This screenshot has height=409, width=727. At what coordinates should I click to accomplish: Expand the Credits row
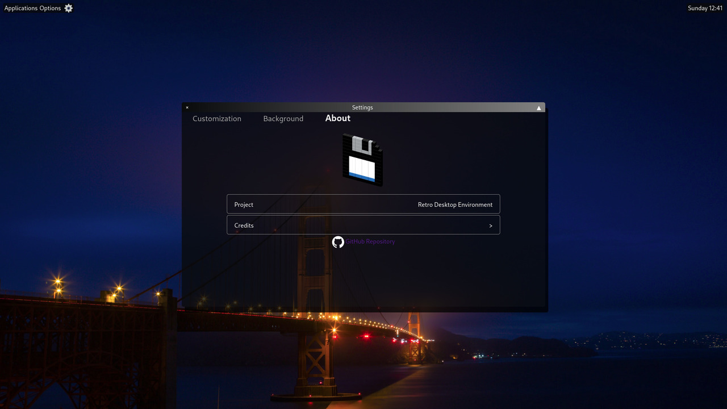point(363,225)
